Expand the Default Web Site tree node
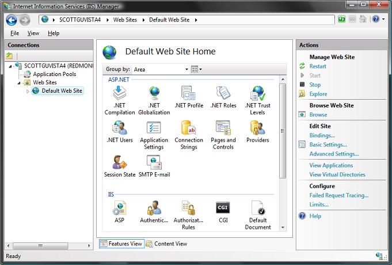The width and height of the screenshot is (392, 265). coord(28,92)
